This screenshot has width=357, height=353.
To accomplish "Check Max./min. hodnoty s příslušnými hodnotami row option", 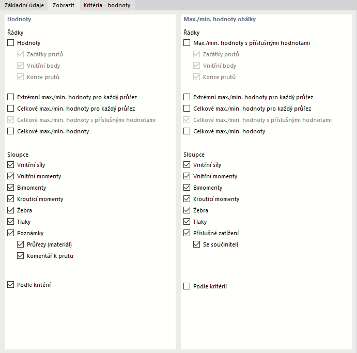I will coord(187,43).
